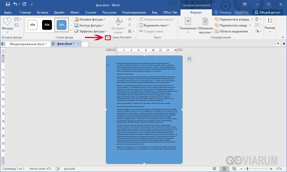Switch to Read Mode view in status bar
This screenshot has width=287, height=172.
pos(214,169)
